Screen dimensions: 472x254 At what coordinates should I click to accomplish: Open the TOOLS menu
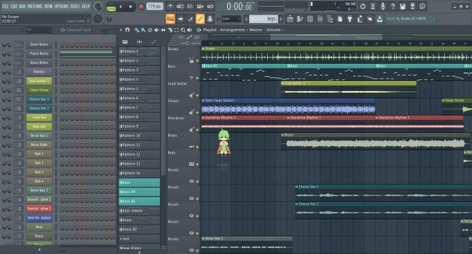tap(75, 6)
